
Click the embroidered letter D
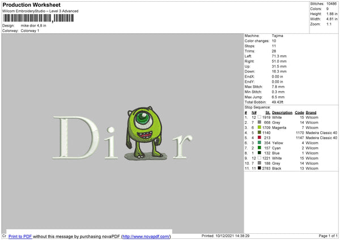pyautogui.click(x=76, y=138)
